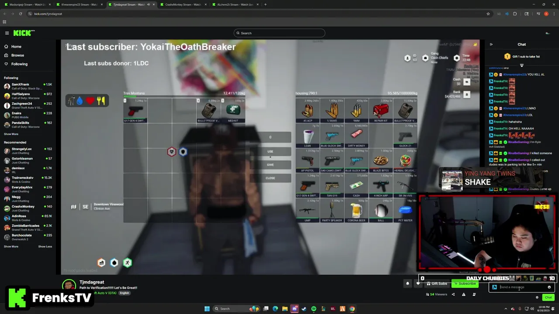This screenshot has width=559, height=314.
Task: Click the green Subscribe button
Action: pos(465,283)
